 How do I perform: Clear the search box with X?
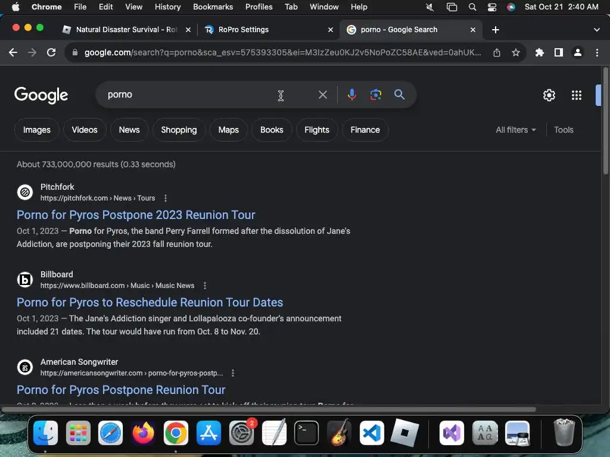coord(322,95)
